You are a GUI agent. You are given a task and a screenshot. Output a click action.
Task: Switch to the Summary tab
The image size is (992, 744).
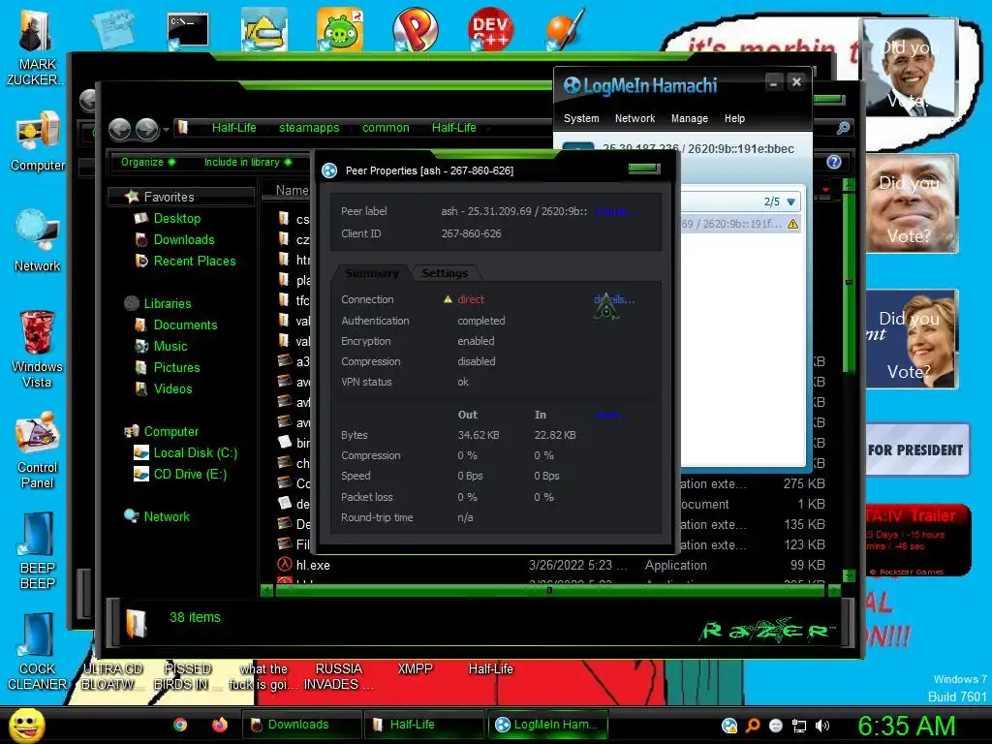(371, 273)
